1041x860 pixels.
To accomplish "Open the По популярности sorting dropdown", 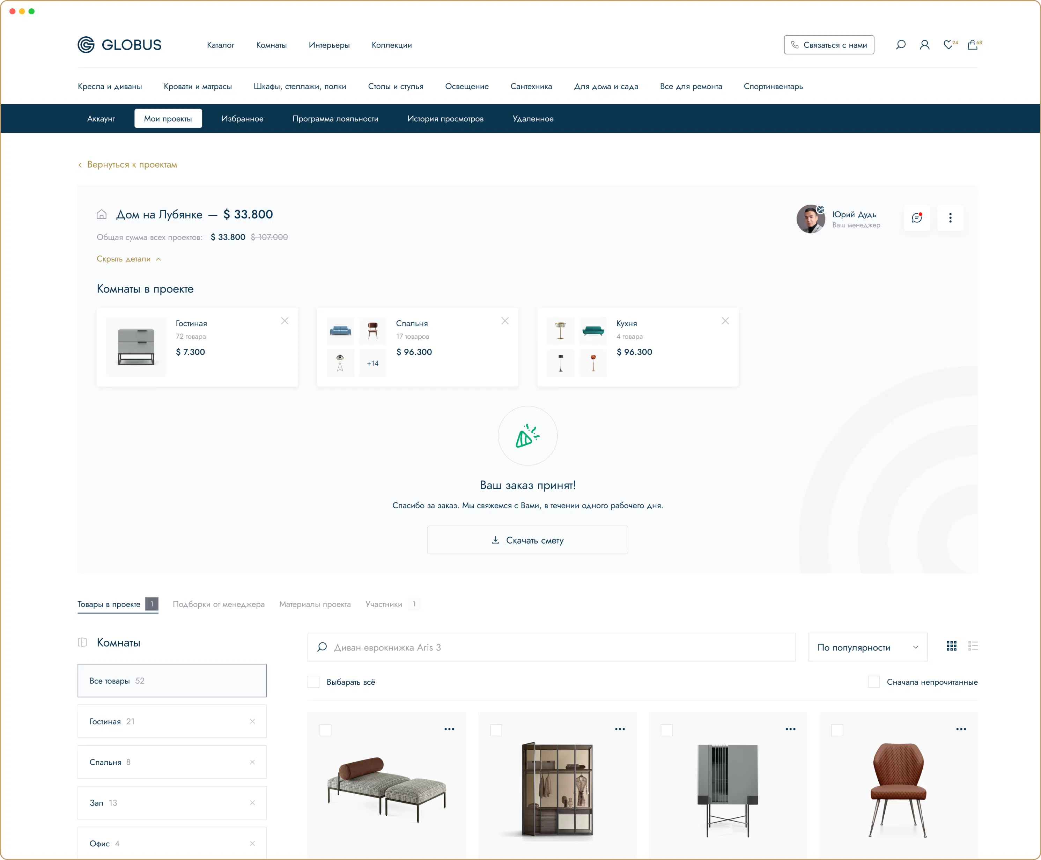I will 866,647.
